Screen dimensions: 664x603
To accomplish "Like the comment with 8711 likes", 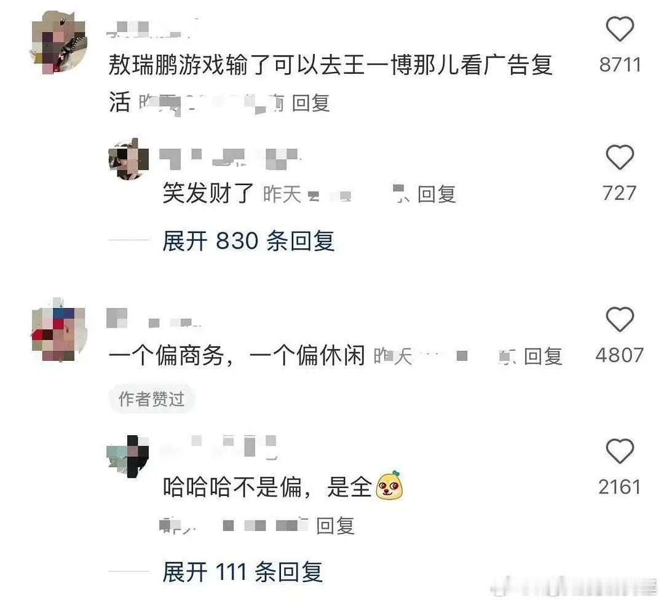I will point(620,29).
